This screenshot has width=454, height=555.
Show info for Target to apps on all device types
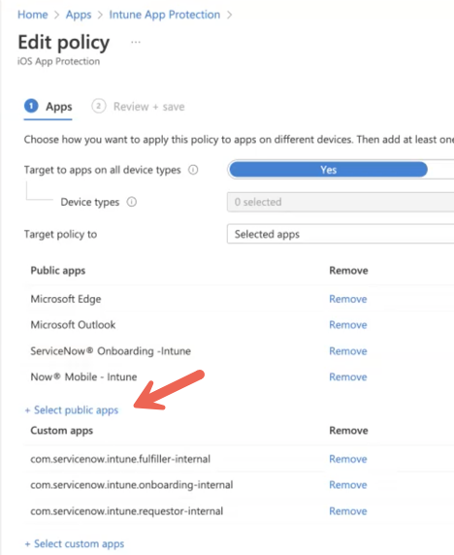(193, 170)
